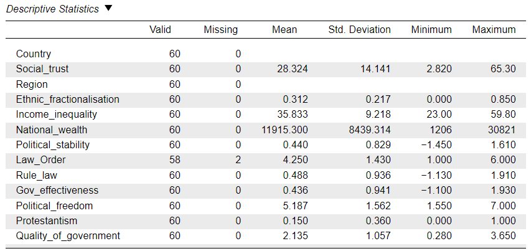
Task: Select the Social_trust row label
Action: coord(42,69)
